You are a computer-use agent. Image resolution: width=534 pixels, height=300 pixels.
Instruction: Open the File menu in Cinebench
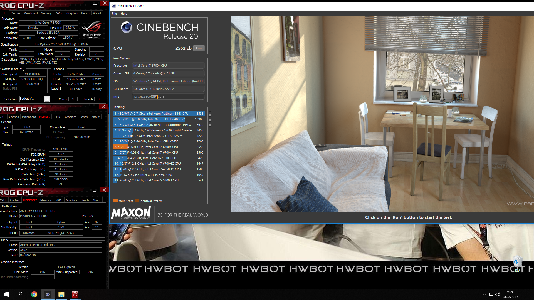tap(114, 14)
